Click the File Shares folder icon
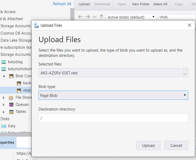Viewport: 196px width, 160px height. coord(11,97)
